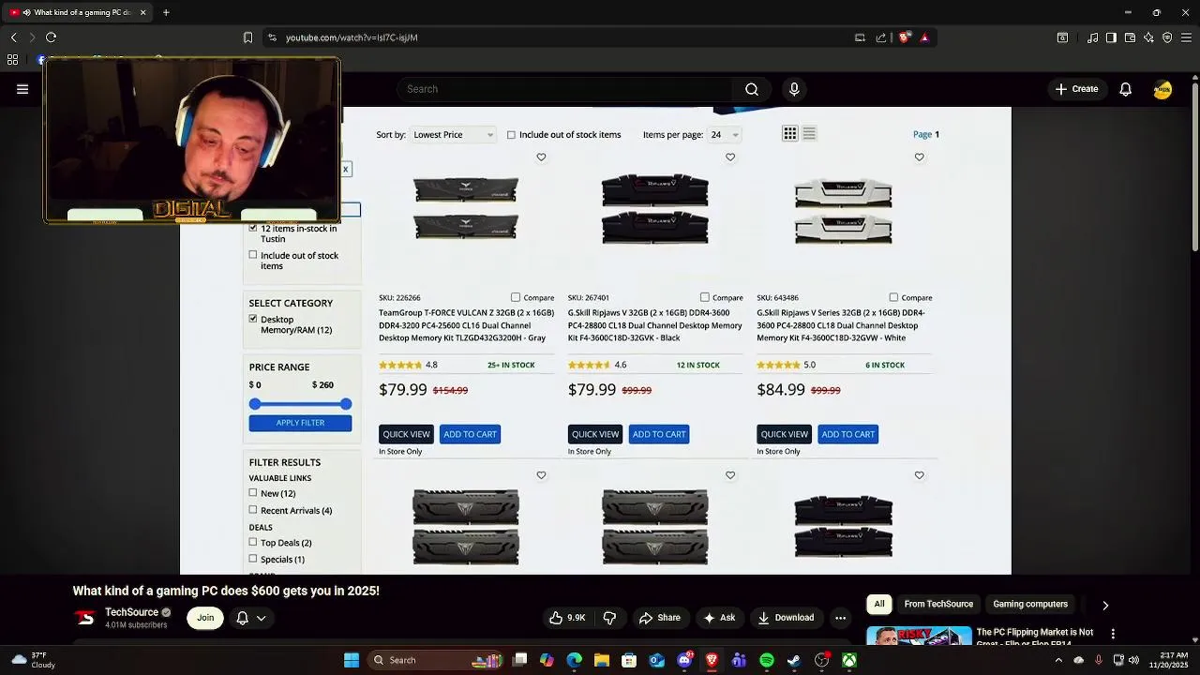Tick Compare for SKU 226266
The height and width of the screenshot is (675, 1200).
coord(516,297)
